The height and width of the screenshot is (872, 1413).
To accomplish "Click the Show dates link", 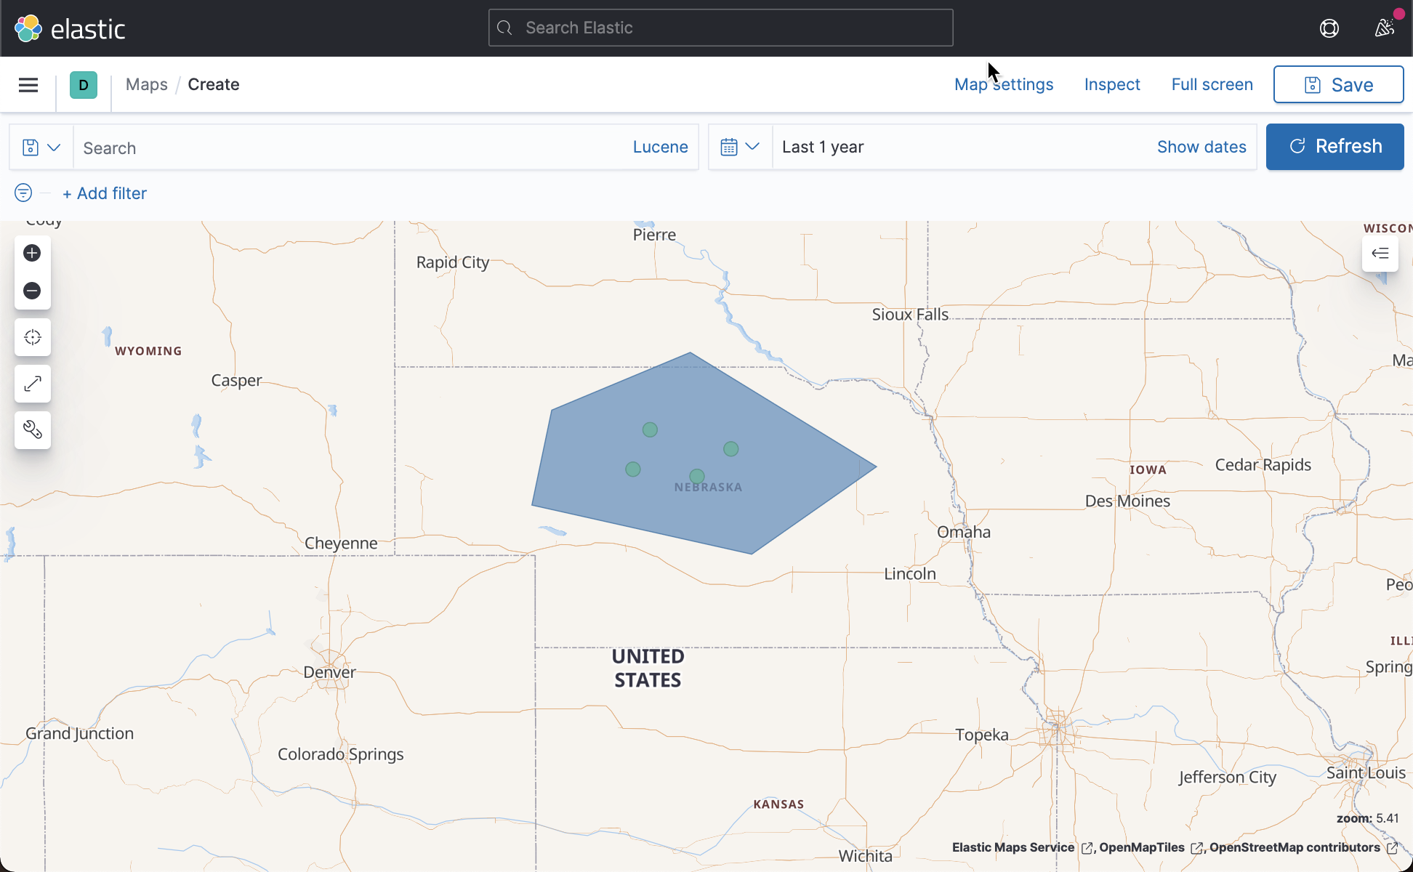I will click(x=1201, y=148).
